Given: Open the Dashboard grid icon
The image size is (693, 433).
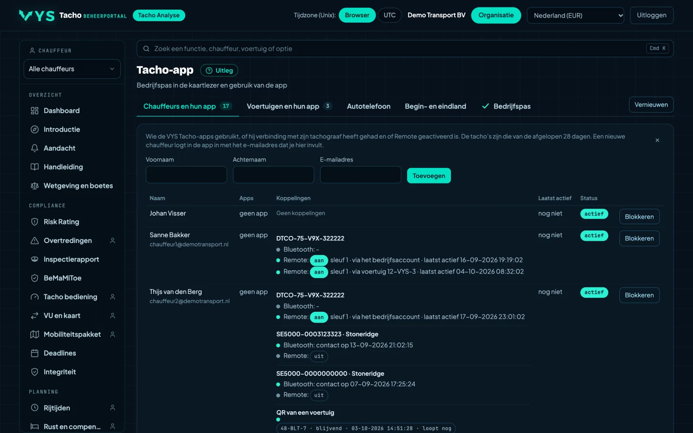Looking at the screenshot, I should click(35, 111).
